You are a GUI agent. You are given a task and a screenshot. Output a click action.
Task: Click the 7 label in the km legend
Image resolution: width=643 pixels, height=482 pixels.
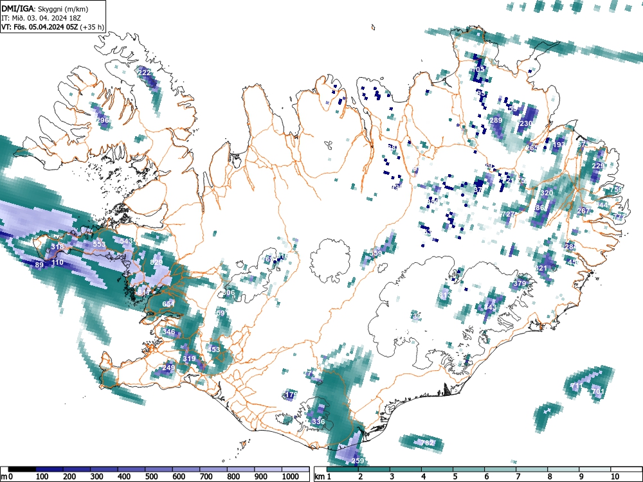point(518,476)
